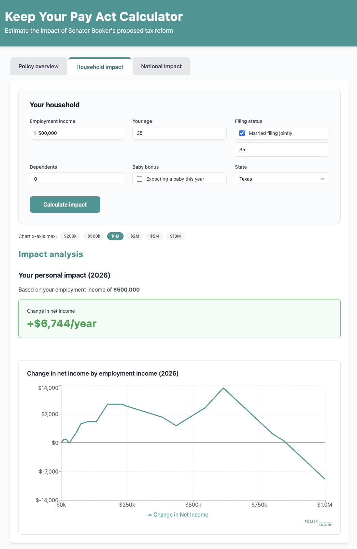
Task: Select the Household impact tab
Action: 100,67
